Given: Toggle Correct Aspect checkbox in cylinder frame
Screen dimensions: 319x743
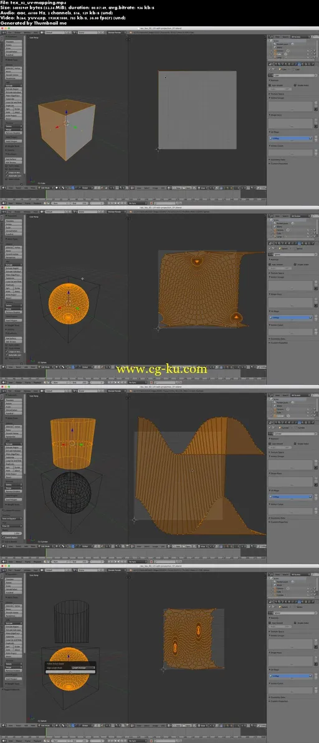Looking at the screenshot, I should click(x=3, y=537).
